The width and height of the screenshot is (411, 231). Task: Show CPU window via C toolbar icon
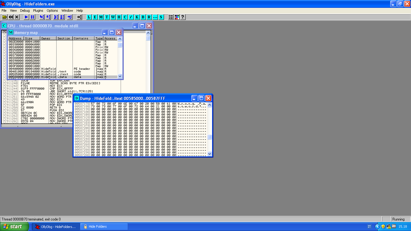(125, 17)
